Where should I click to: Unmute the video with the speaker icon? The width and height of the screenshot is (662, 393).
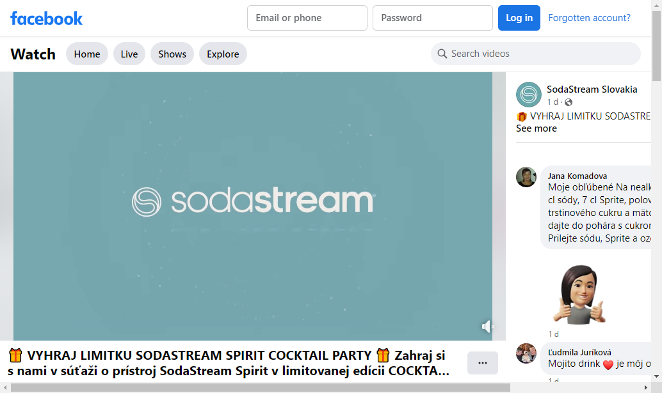pyautogui.click(x=487, y=327)
